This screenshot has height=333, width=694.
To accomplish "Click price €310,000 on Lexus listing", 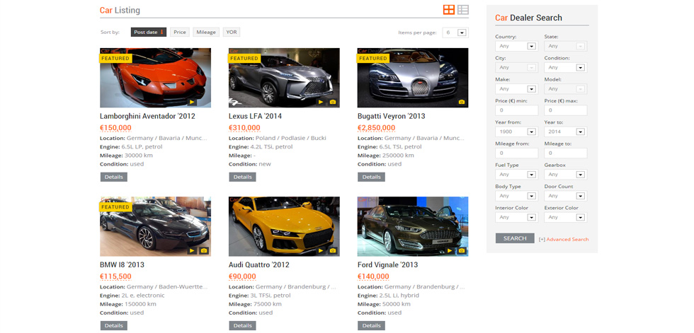I will 244,128.
